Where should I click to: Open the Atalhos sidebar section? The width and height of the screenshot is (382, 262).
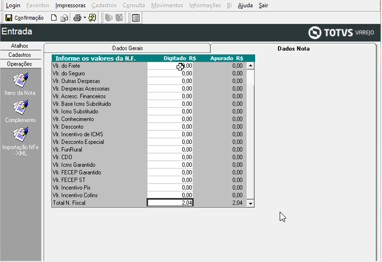20,46
